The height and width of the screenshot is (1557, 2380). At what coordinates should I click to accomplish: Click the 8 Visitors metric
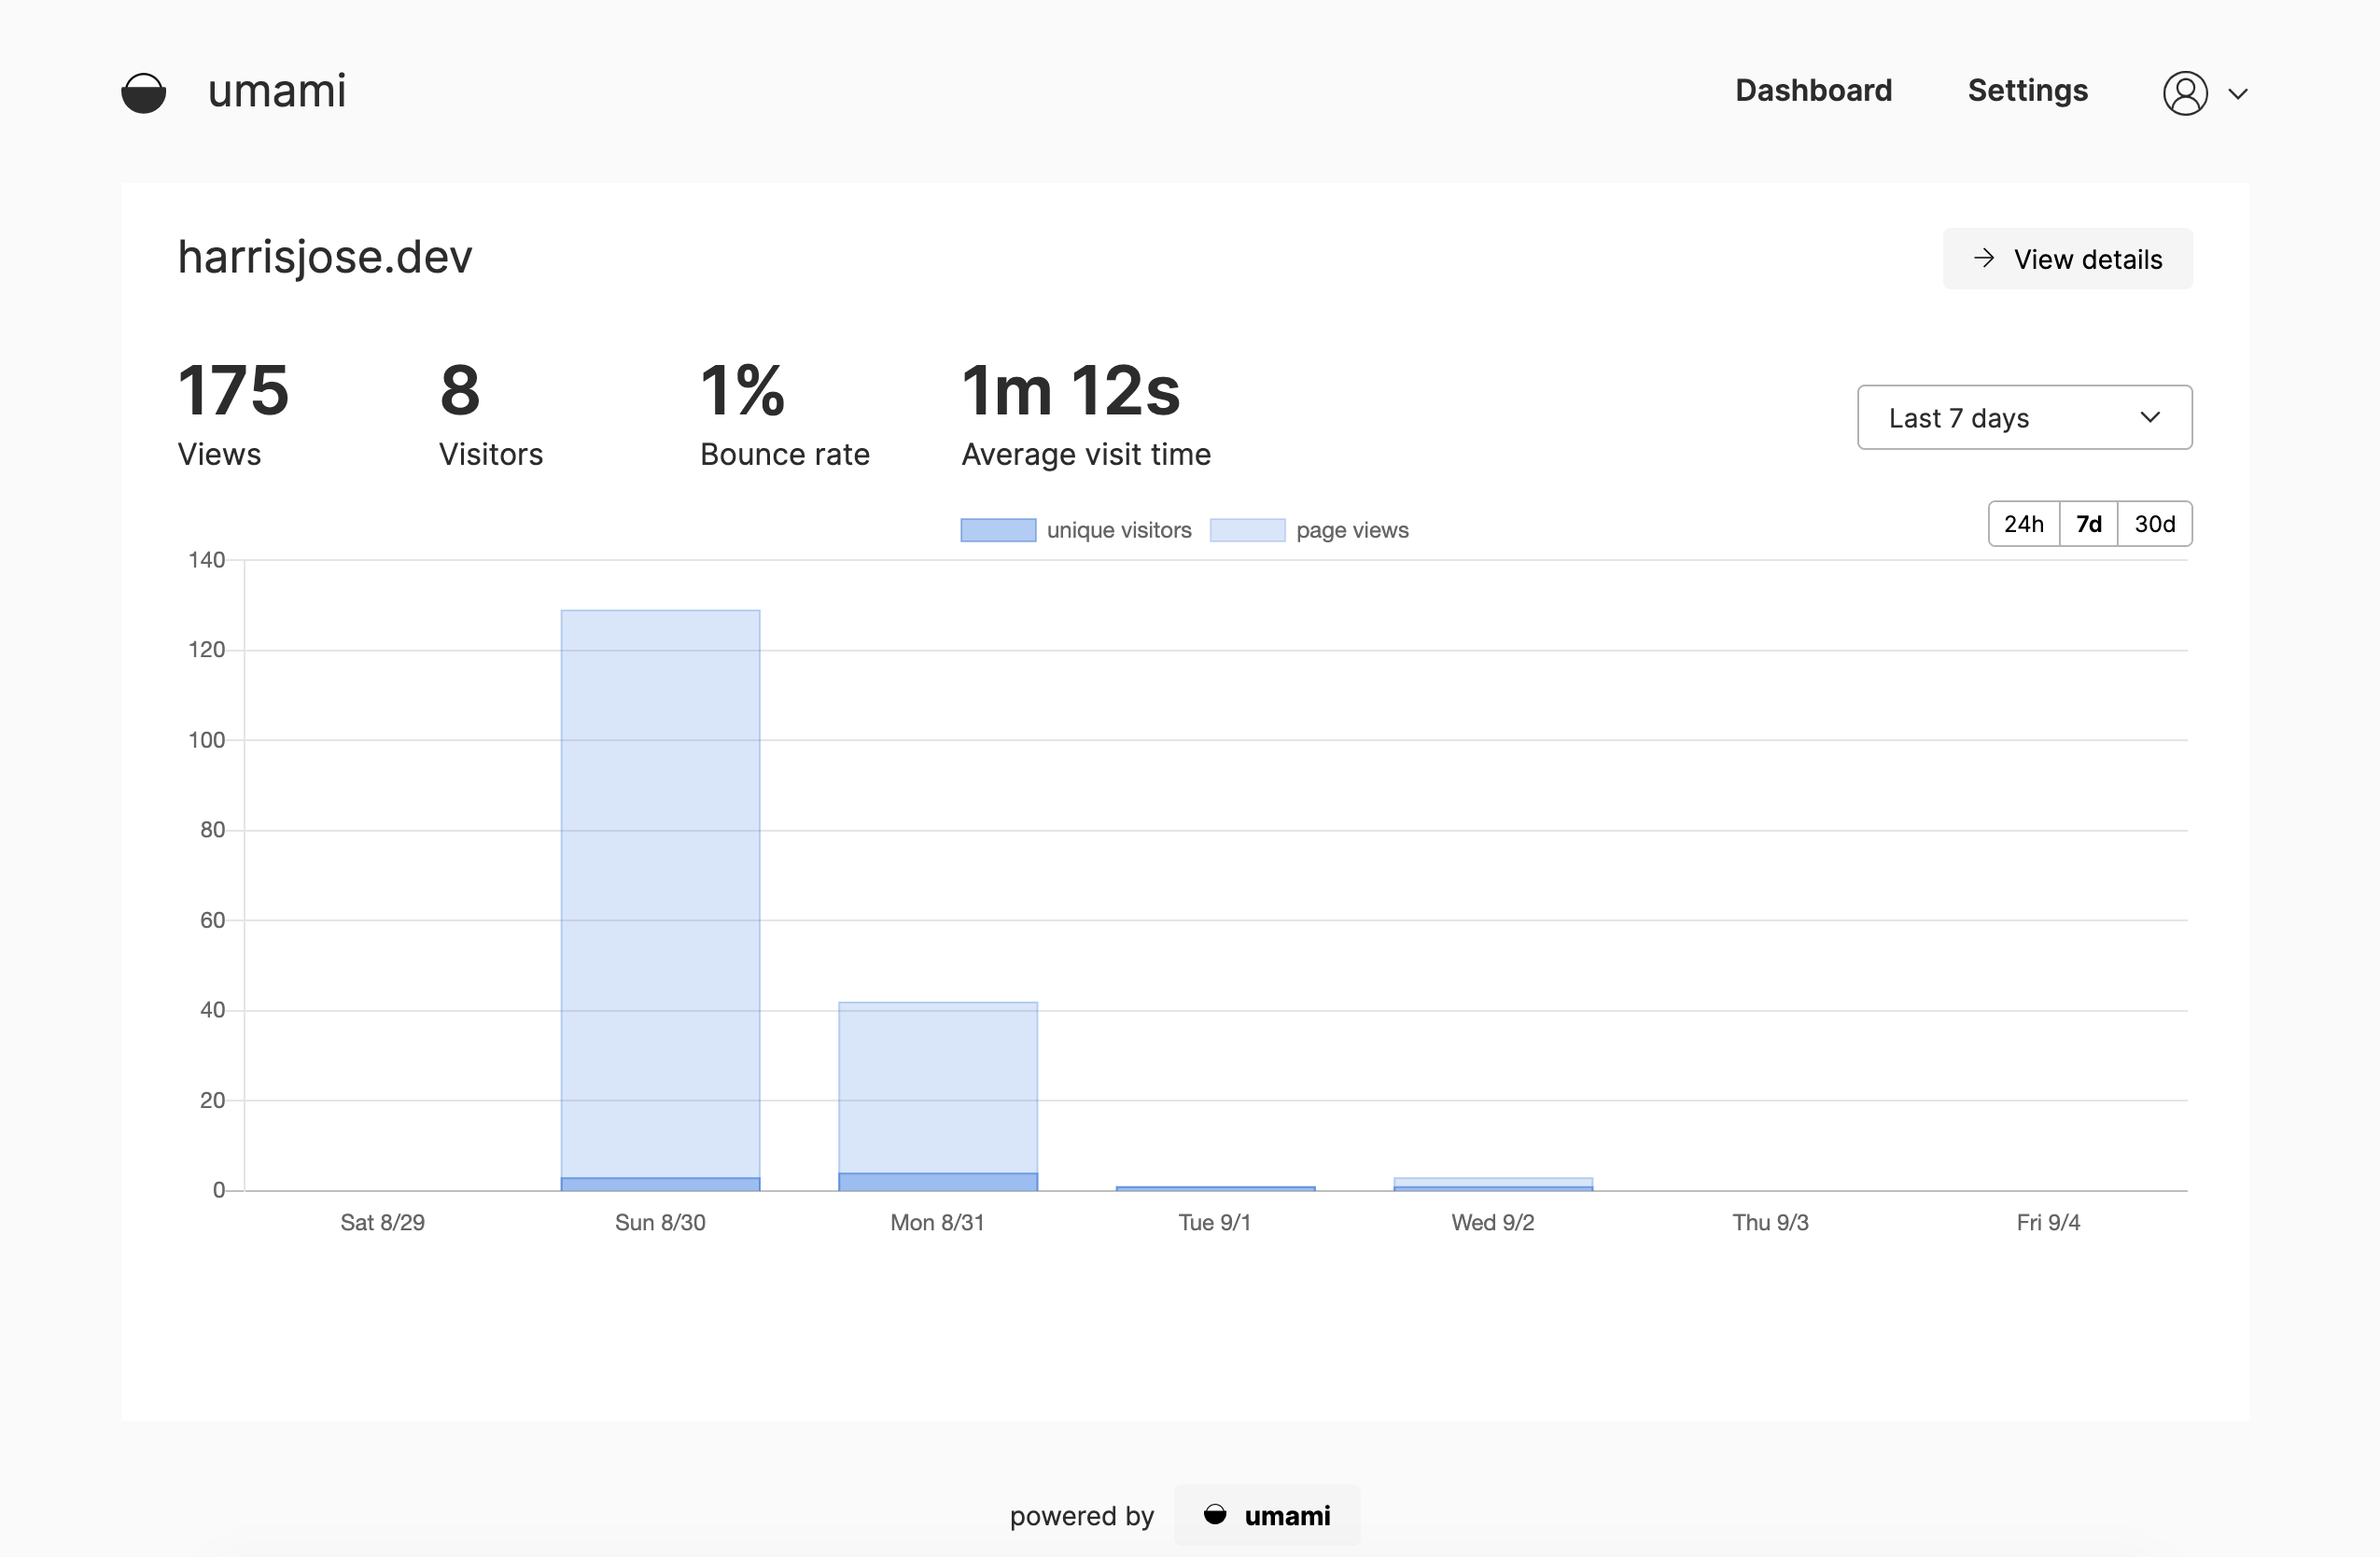[491, 414]
